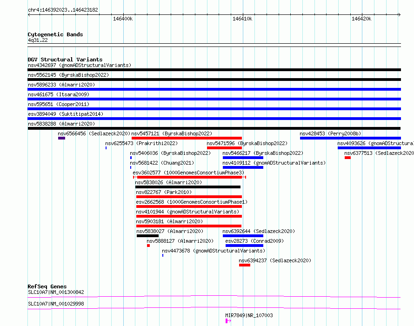
Task: Click the purple nsv6566456 Sedlazeck2020 variant bar
Action: point(61,138)
